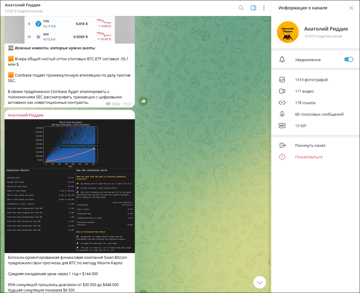This screenshot has height=293, width=360.
Task: Toggle the Уведомления notifications switch
Action: pos(348,60)
